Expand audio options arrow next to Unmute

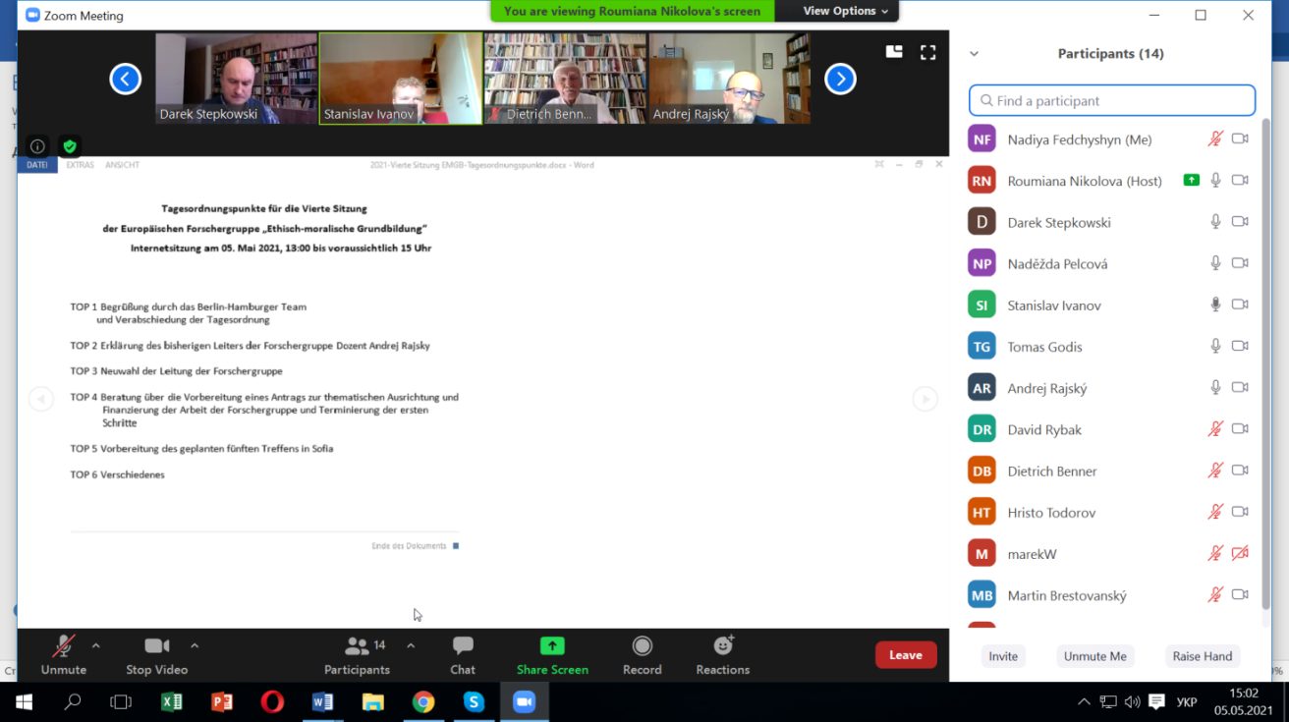tap(95, 645)
